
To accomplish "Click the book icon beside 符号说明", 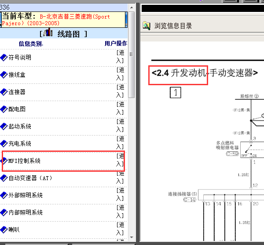I will click(x=4, y=58).
